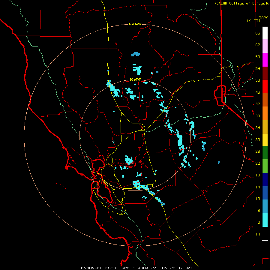Click the ENHANCED ECHO TOPS caption text
Image resolution: width=270 pixels, height=270 pixels.
[105, 268]
